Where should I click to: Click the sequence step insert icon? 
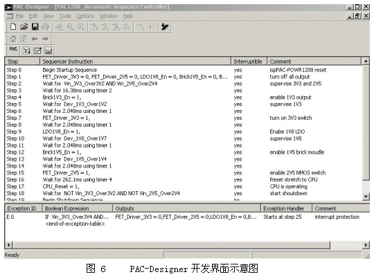(26, 51)
